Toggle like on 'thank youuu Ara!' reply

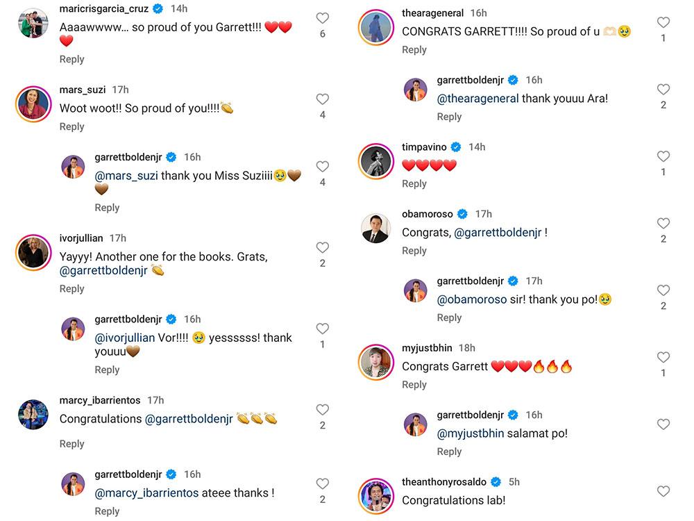(663, 90)
